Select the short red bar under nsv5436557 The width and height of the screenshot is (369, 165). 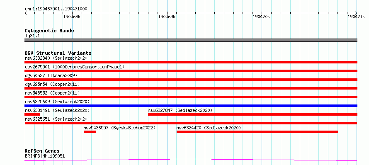point(90,132)
